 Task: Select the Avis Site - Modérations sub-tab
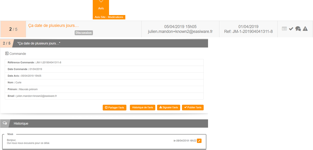(109, 17)
